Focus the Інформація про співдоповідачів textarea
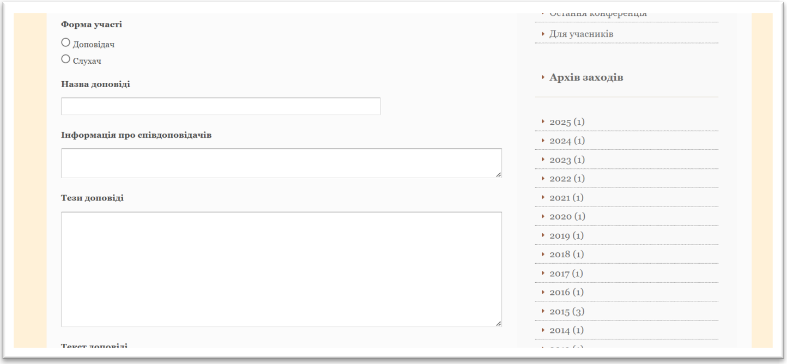Viewport: 787px width, 364px height. tap(281, 163)
